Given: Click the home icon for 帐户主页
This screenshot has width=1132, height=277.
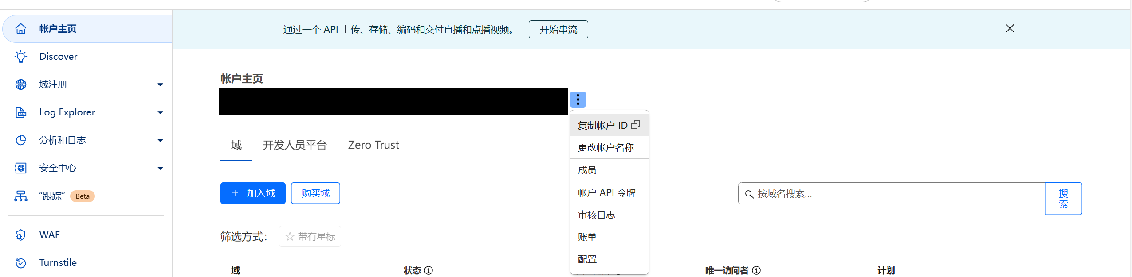Looking at the screenshot, I should (21, 29).
